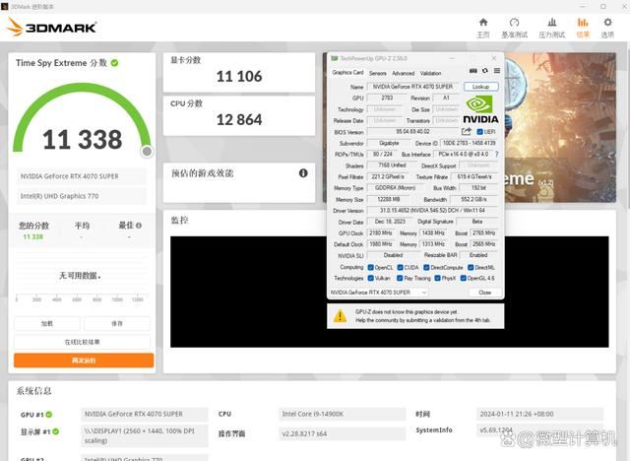Click green validation check beside Time Spy Extreme

[x=114, y=63]
